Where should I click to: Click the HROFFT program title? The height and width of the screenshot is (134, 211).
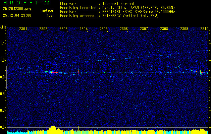[21, 3]
